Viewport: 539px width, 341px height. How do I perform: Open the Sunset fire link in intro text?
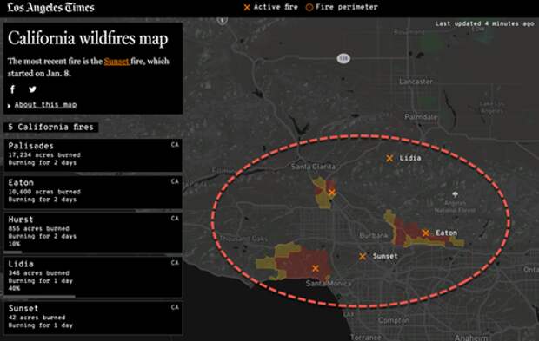(116, 62)
